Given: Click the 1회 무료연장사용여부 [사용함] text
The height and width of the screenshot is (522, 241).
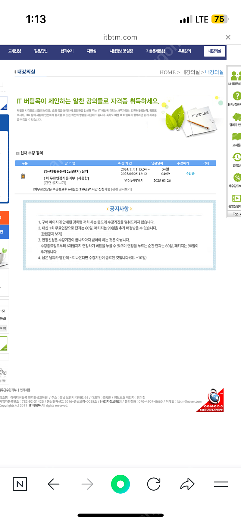Looking at the screenshot, I should [66, 178].
